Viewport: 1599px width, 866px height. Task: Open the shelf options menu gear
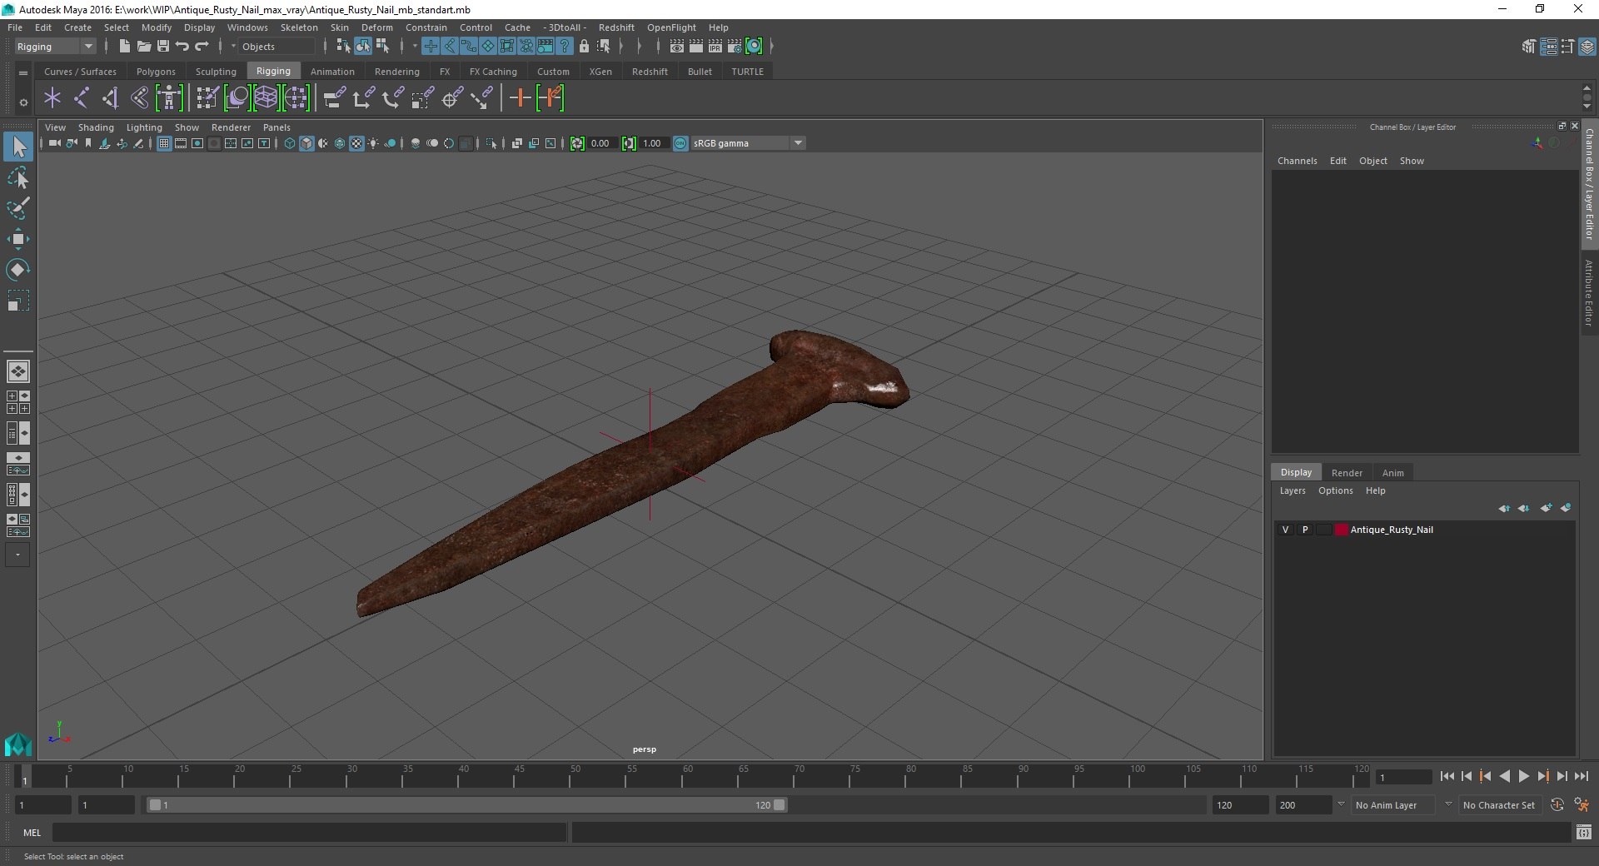[23, 102]
